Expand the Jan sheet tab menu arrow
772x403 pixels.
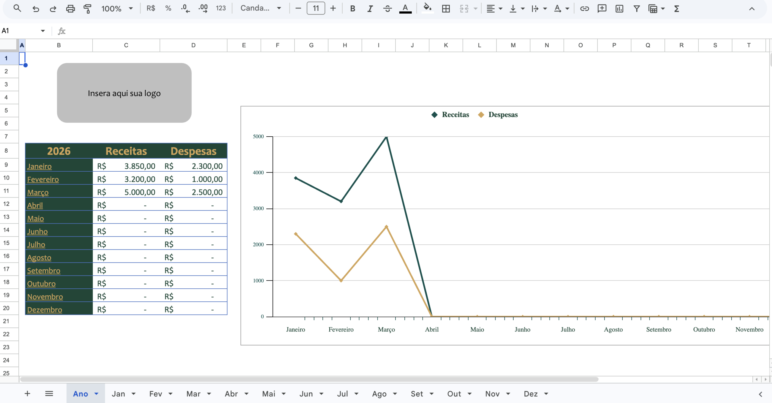tap(134, 394)
